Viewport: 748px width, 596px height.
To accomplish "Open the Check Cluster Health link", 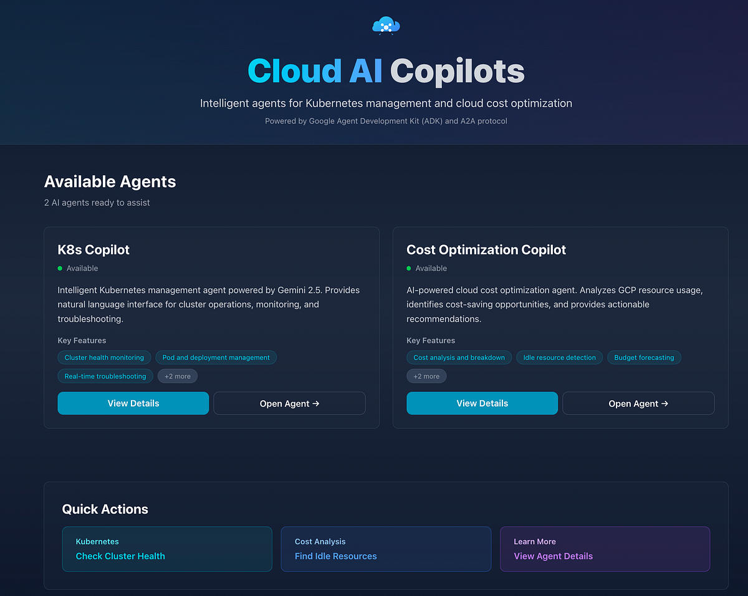I will click(x=120, y=555).
